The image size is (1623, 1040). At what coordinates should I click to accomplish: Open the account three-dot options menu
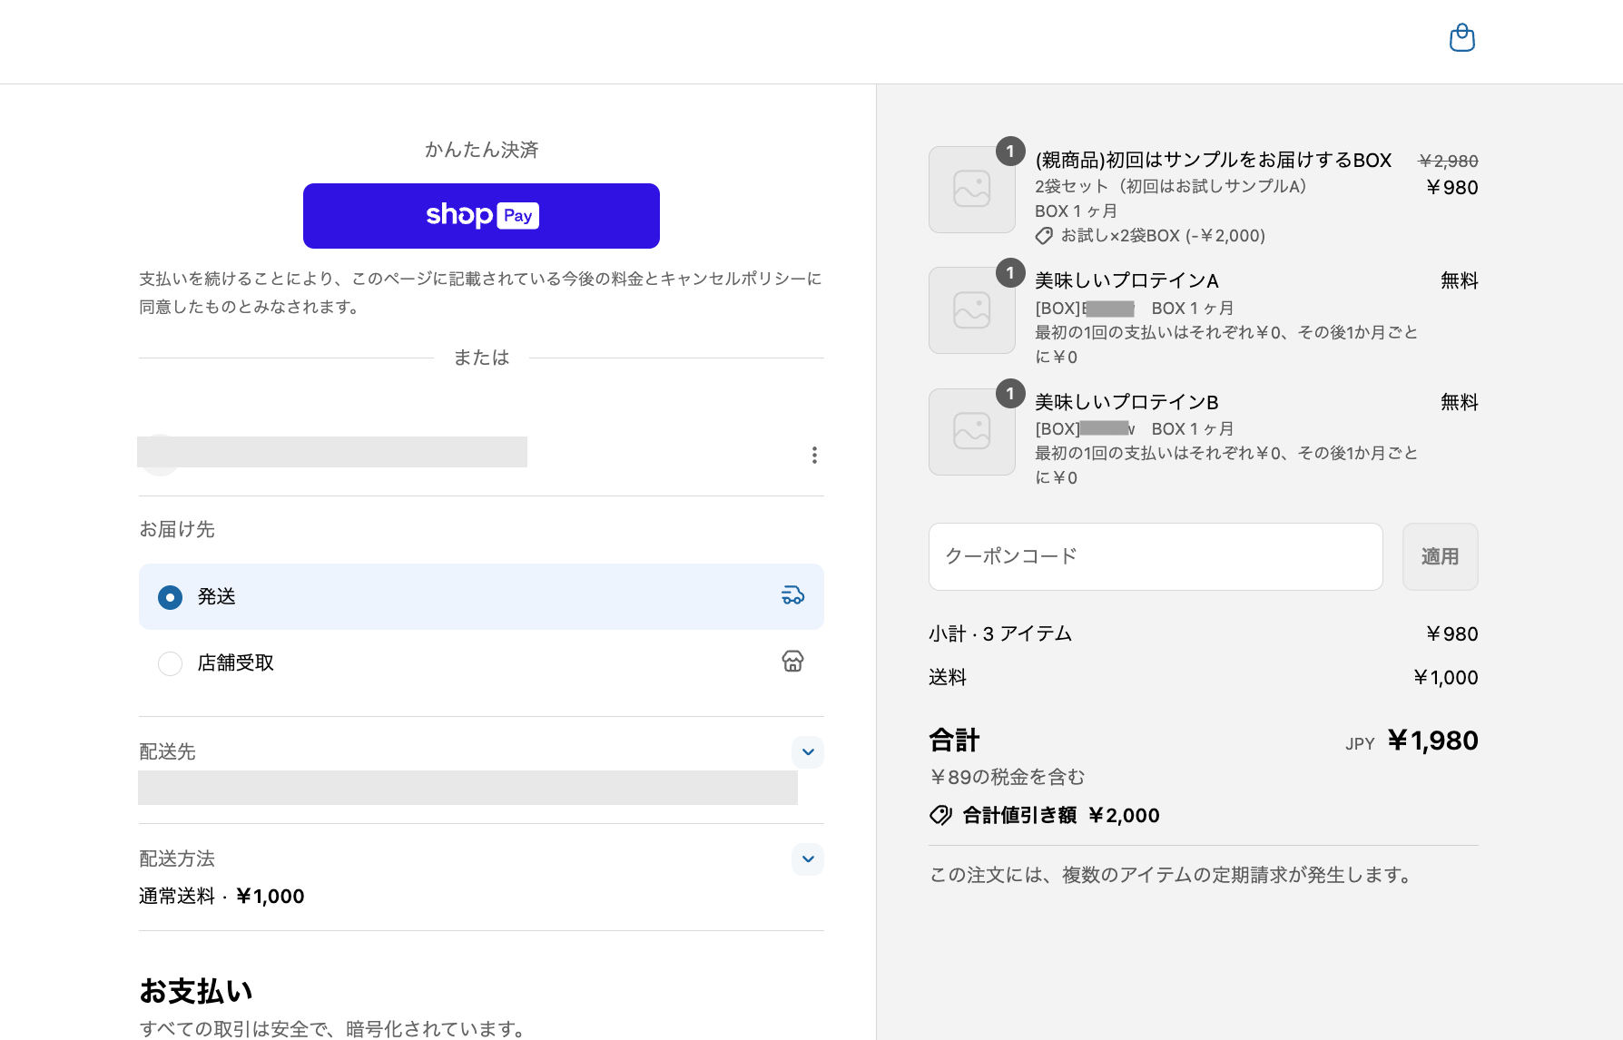814,455
